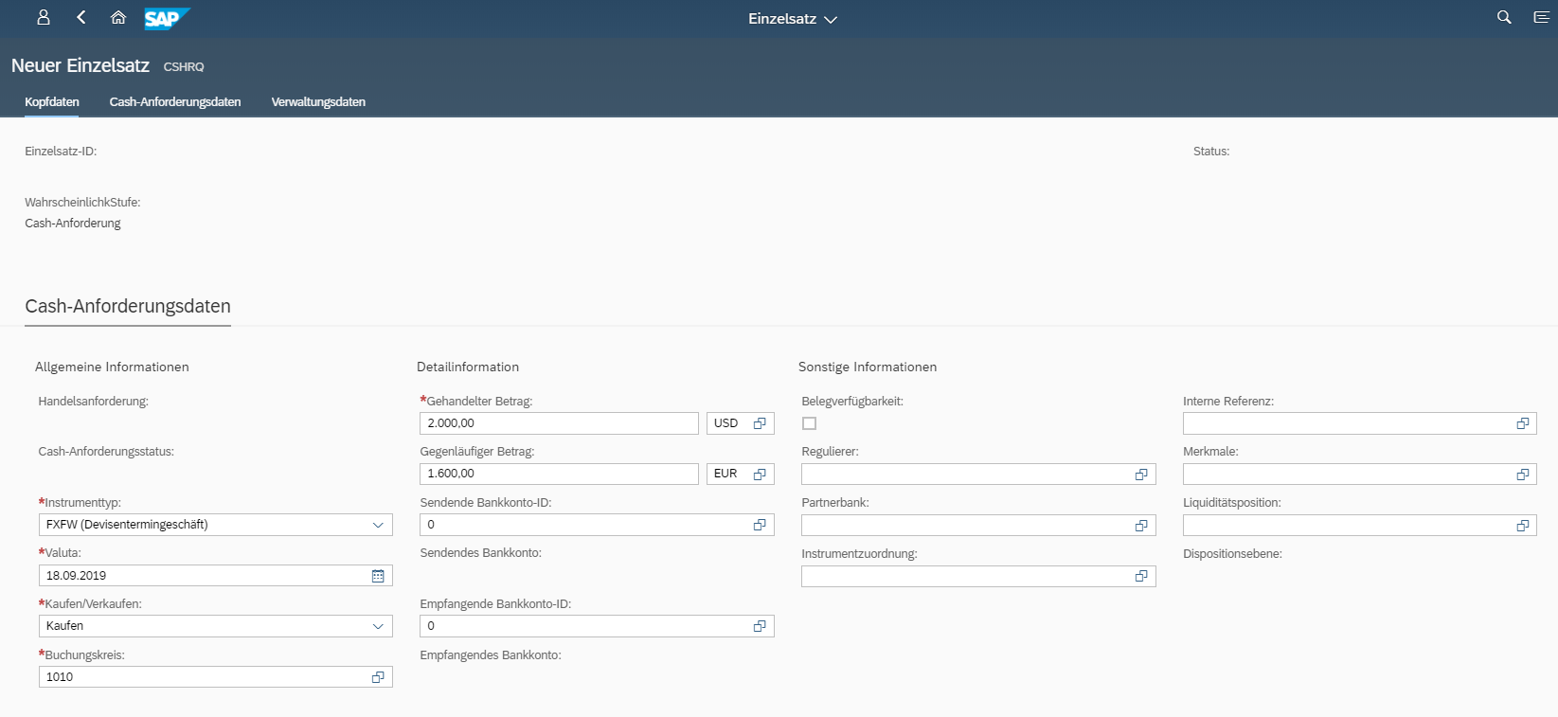Expand the Instrumenttyp dropdown
Screen dimensions: 1558x717
click(x=378, y=525)
